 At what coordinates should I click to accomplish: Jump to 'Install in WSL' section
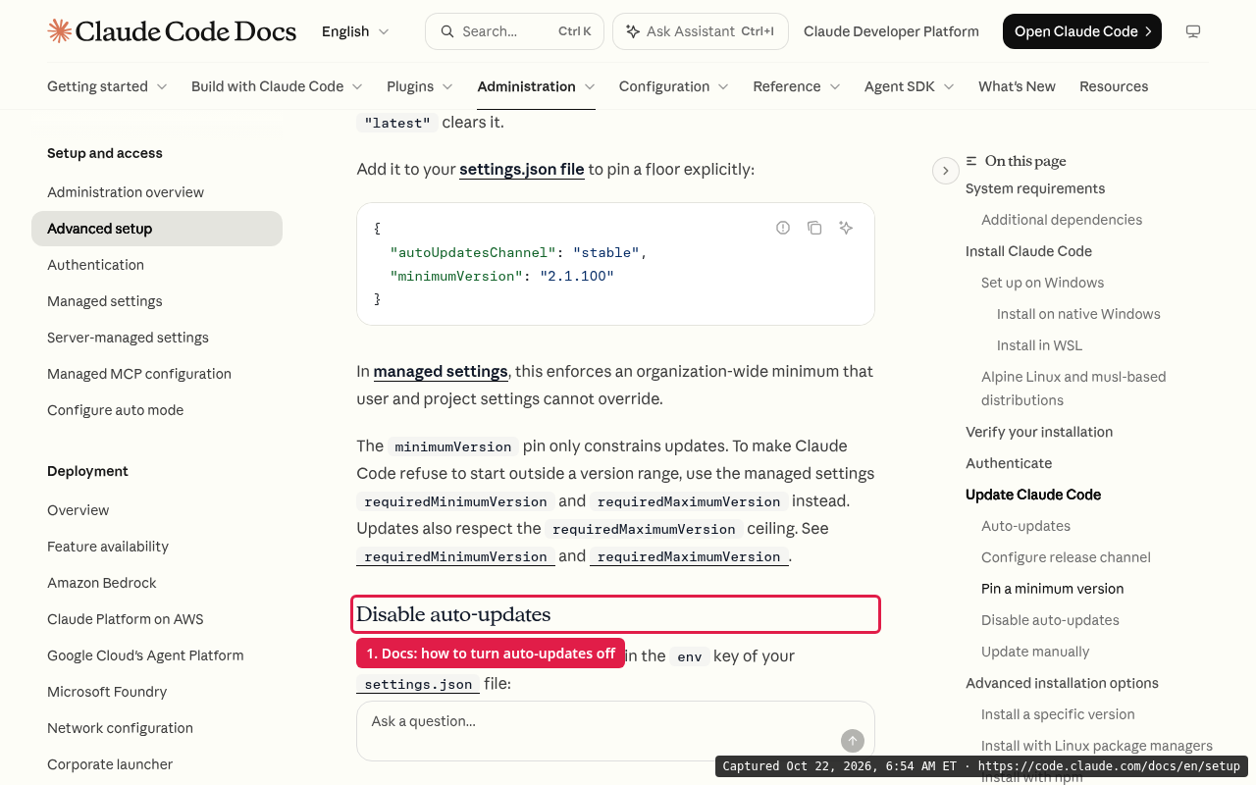click(1039, 345)
